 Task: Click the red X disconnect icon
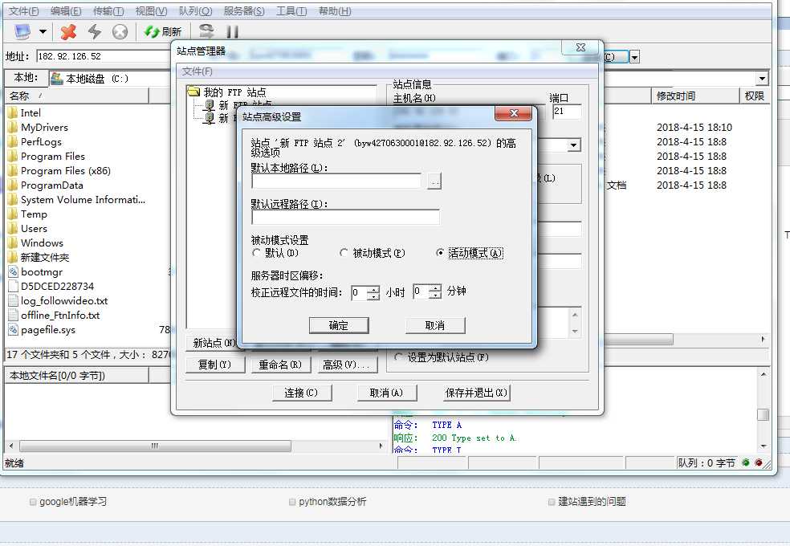68,32
